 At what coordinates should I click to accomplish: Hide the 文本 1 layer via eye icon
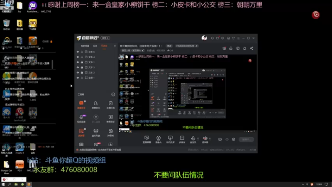tap(78, 62)
